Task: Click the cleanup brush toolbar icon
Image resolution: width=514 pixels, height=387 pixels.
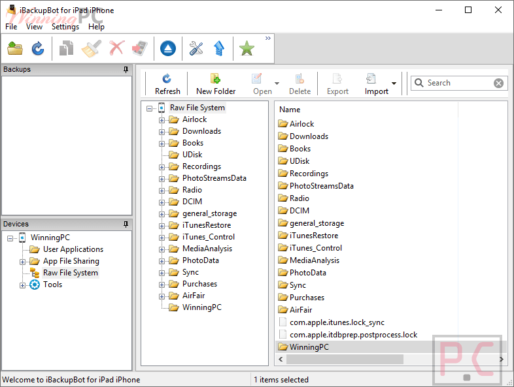Action: click(91, 48)
